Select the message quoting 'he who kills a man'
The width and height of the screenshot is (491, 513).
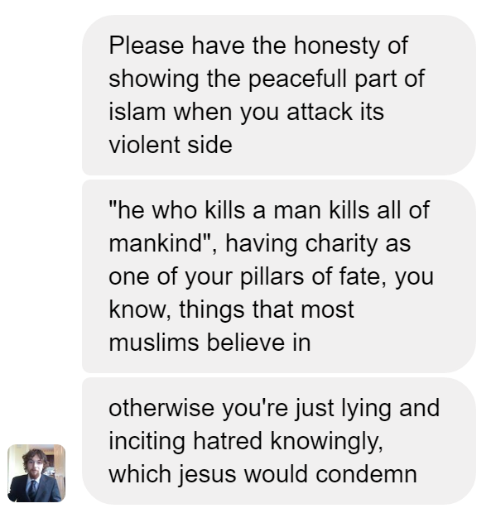pos(278,276)
